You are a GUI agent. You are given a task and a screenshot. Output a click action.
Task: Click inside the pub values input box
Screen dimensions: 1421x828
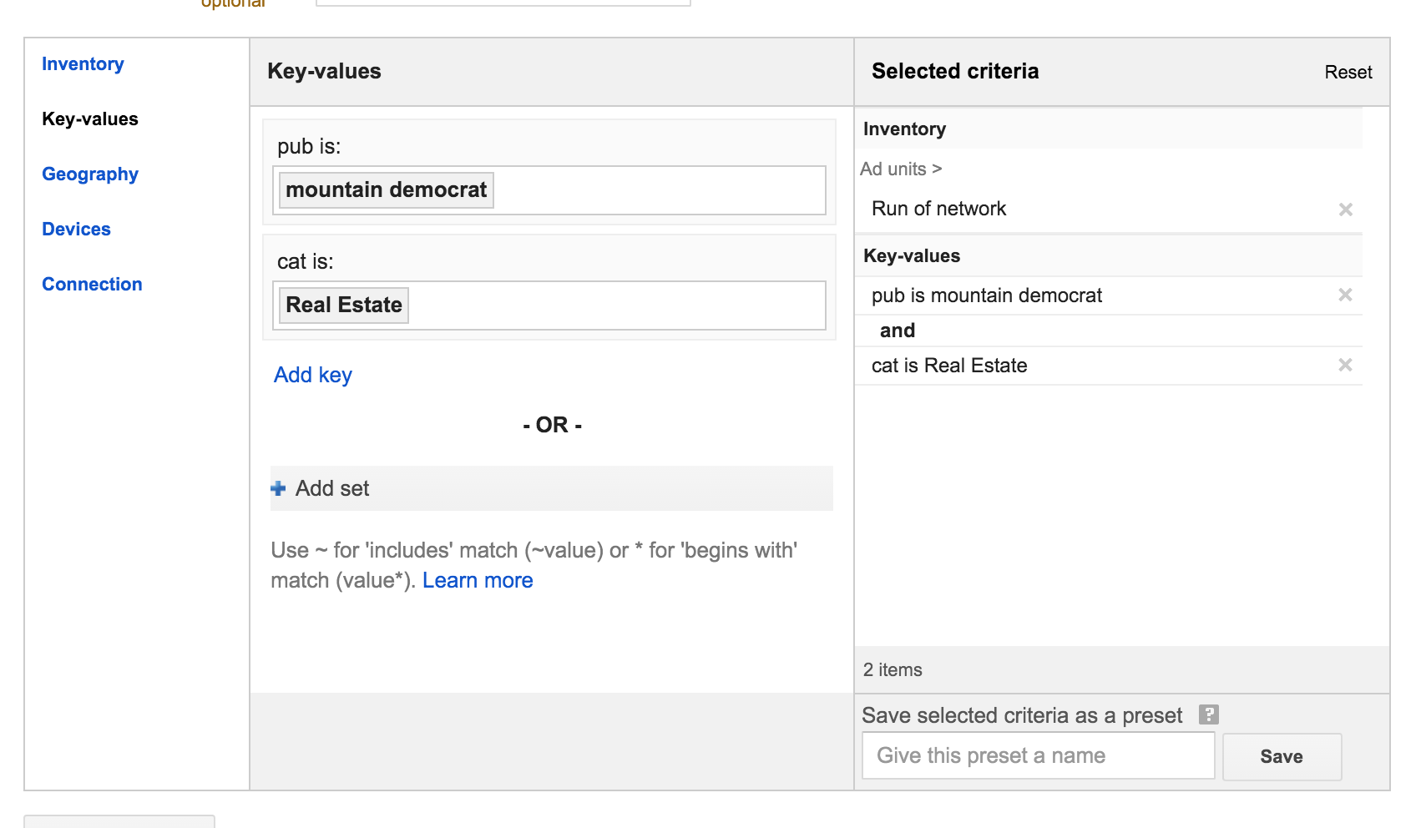tap(660, 190)
